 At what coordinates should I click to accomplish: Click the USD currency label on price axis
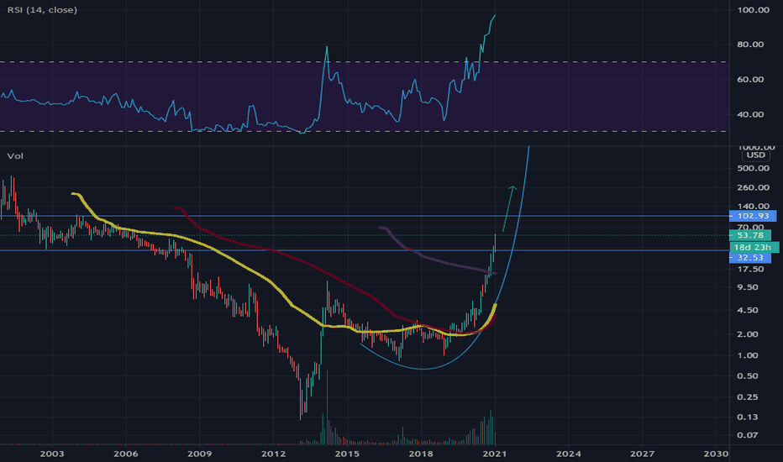point(755,155)
